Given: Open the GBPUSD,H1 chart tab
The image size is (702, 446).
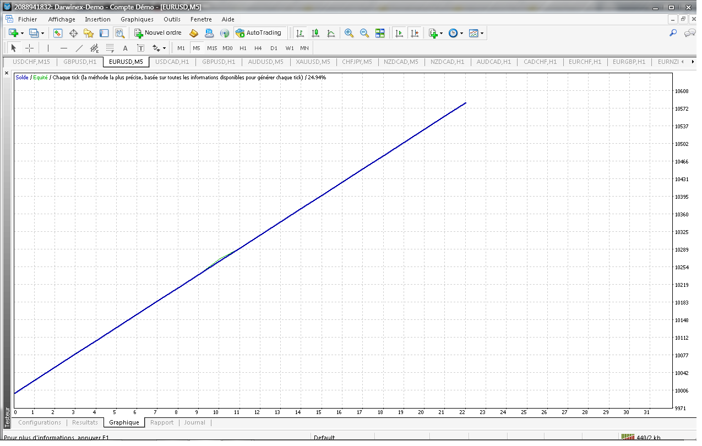Looking at the screenshot, I should (80, 62).
